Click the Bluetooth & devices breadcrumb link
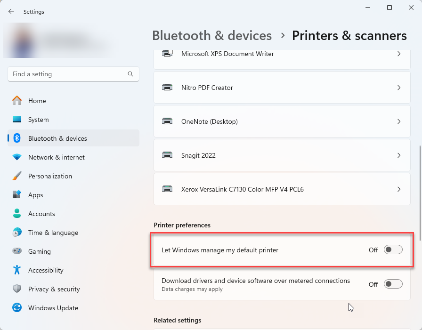Viewport: 422px width, 330px height. 212,36
